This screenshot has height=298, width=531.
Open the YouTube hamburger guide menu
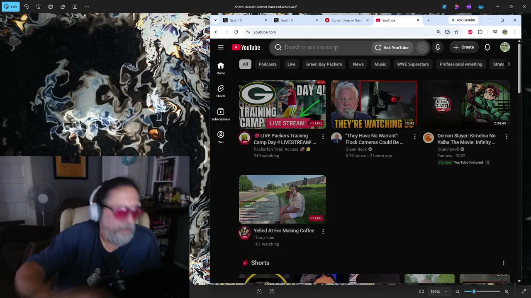pyautogui.click(x=221, y=47)
